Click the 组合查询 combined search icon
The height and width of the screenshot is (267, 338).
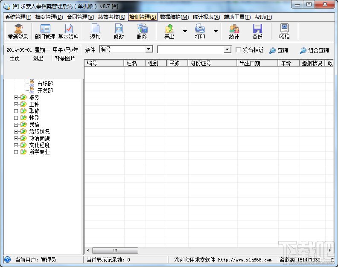(x=303, y=50)
